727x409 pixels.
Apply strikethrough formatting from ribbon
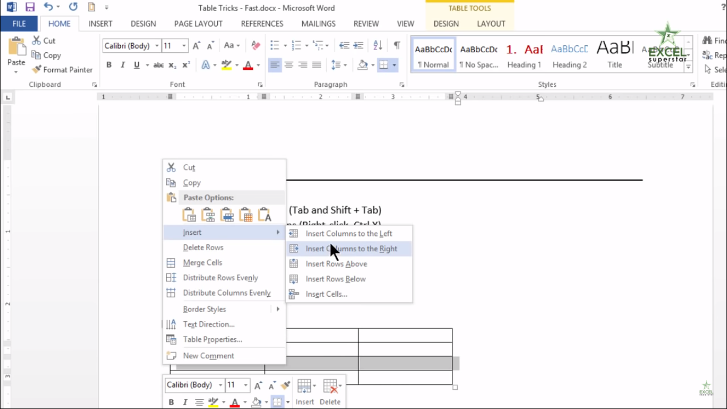tap(158, 65)
